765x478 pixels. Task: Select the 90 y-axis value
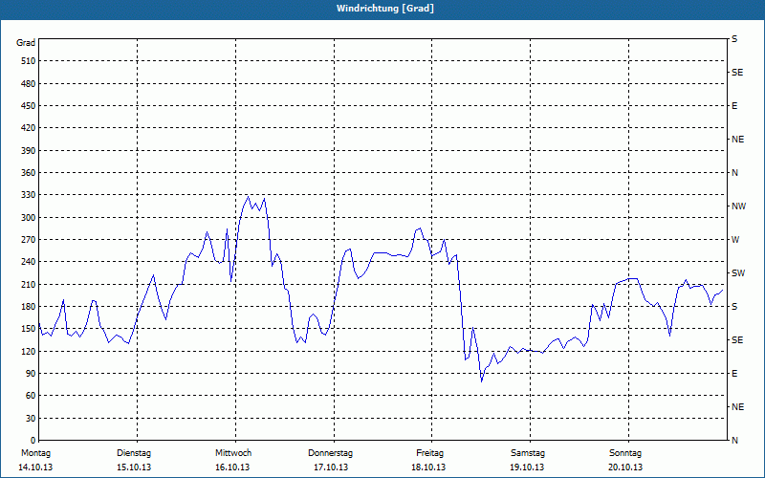coord(31,374)
